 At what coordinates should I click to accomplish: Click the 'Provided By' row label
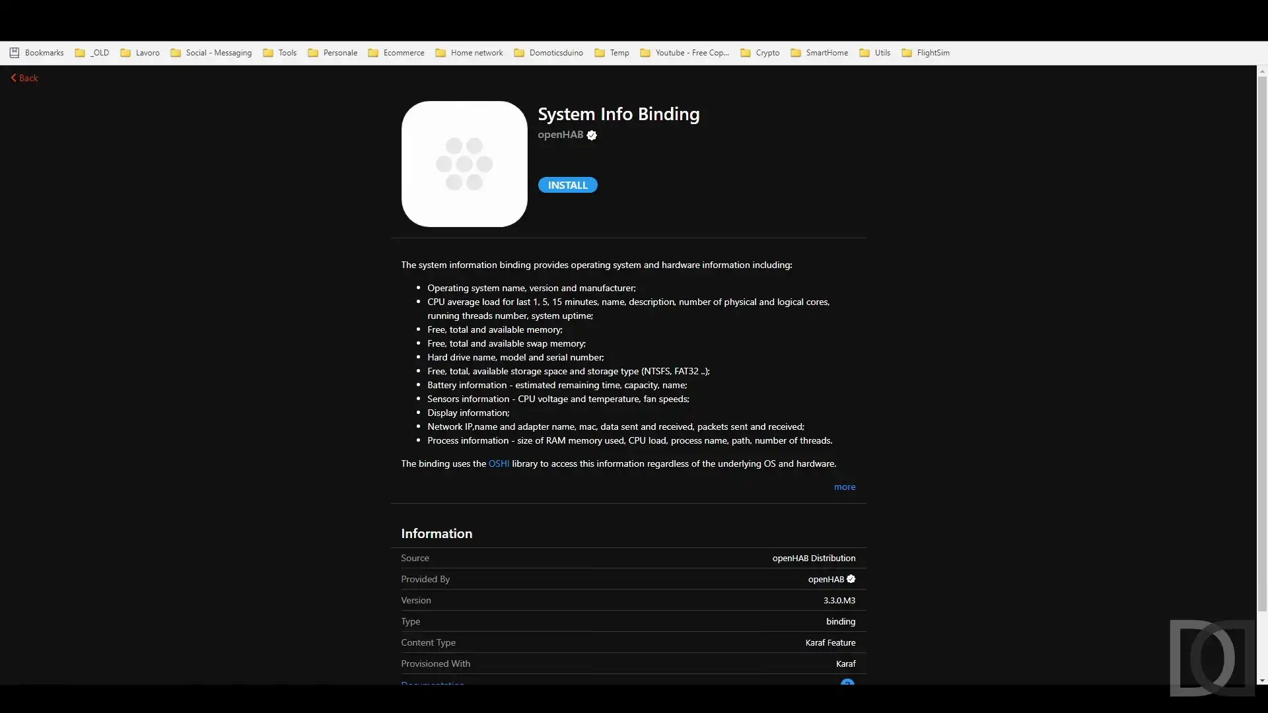click(x=425, y=579)
